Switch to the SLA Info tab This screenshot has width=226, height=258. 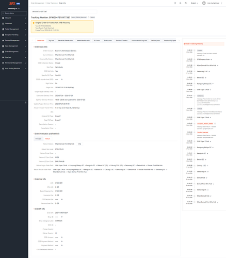pos(96,40)
